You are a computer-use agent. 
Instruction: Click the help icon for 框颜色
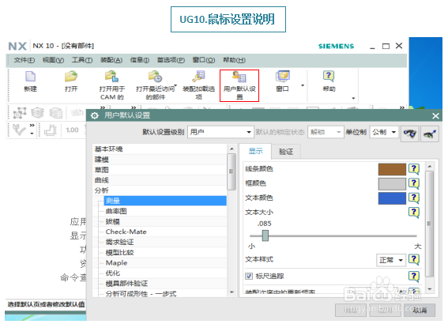414,183
